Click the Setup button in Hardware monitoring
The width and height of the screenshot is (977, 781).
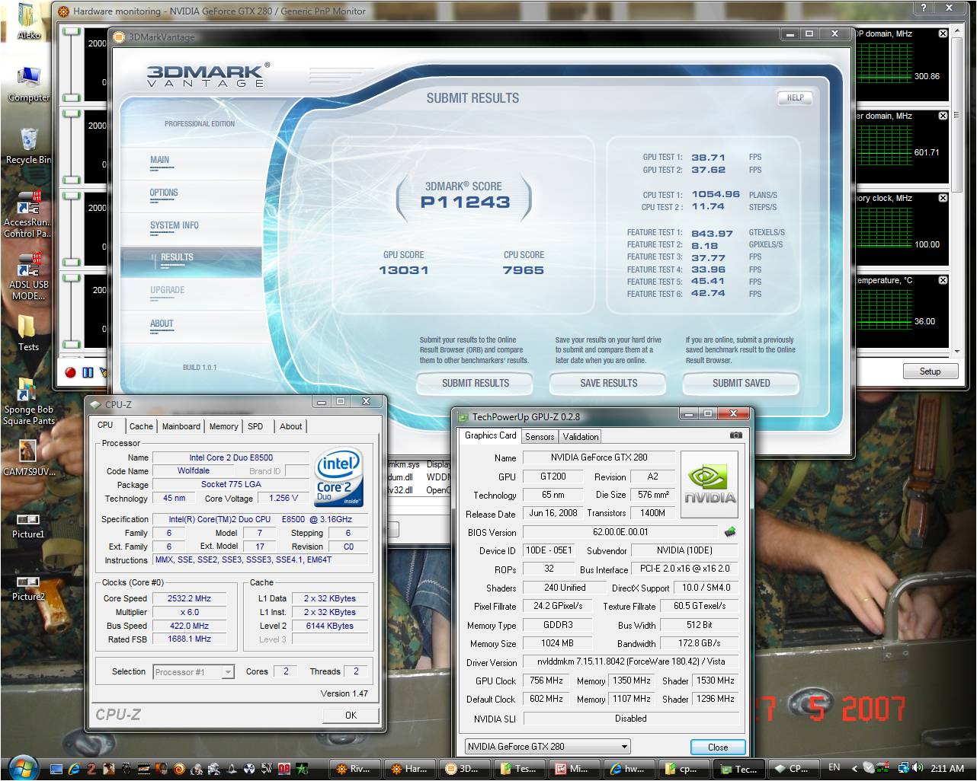pyautogui.click(x=930, y=371)
